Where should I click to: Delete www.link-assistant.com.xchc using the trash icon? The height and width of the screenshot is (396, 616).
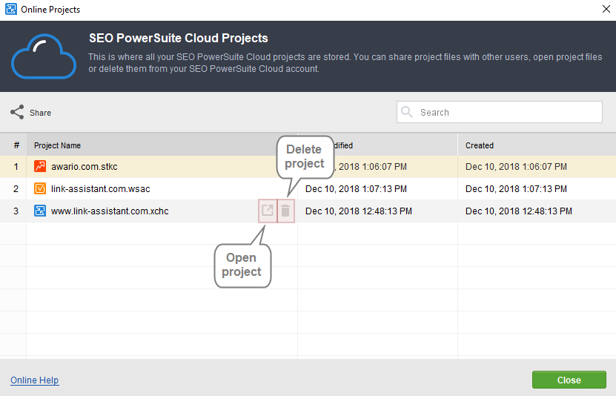[x=285, y=211]
